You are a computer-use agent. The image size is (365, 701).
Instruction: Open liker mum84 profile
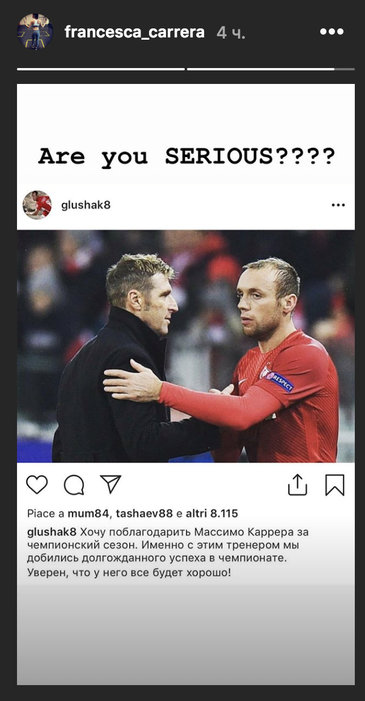coord(89,514)
